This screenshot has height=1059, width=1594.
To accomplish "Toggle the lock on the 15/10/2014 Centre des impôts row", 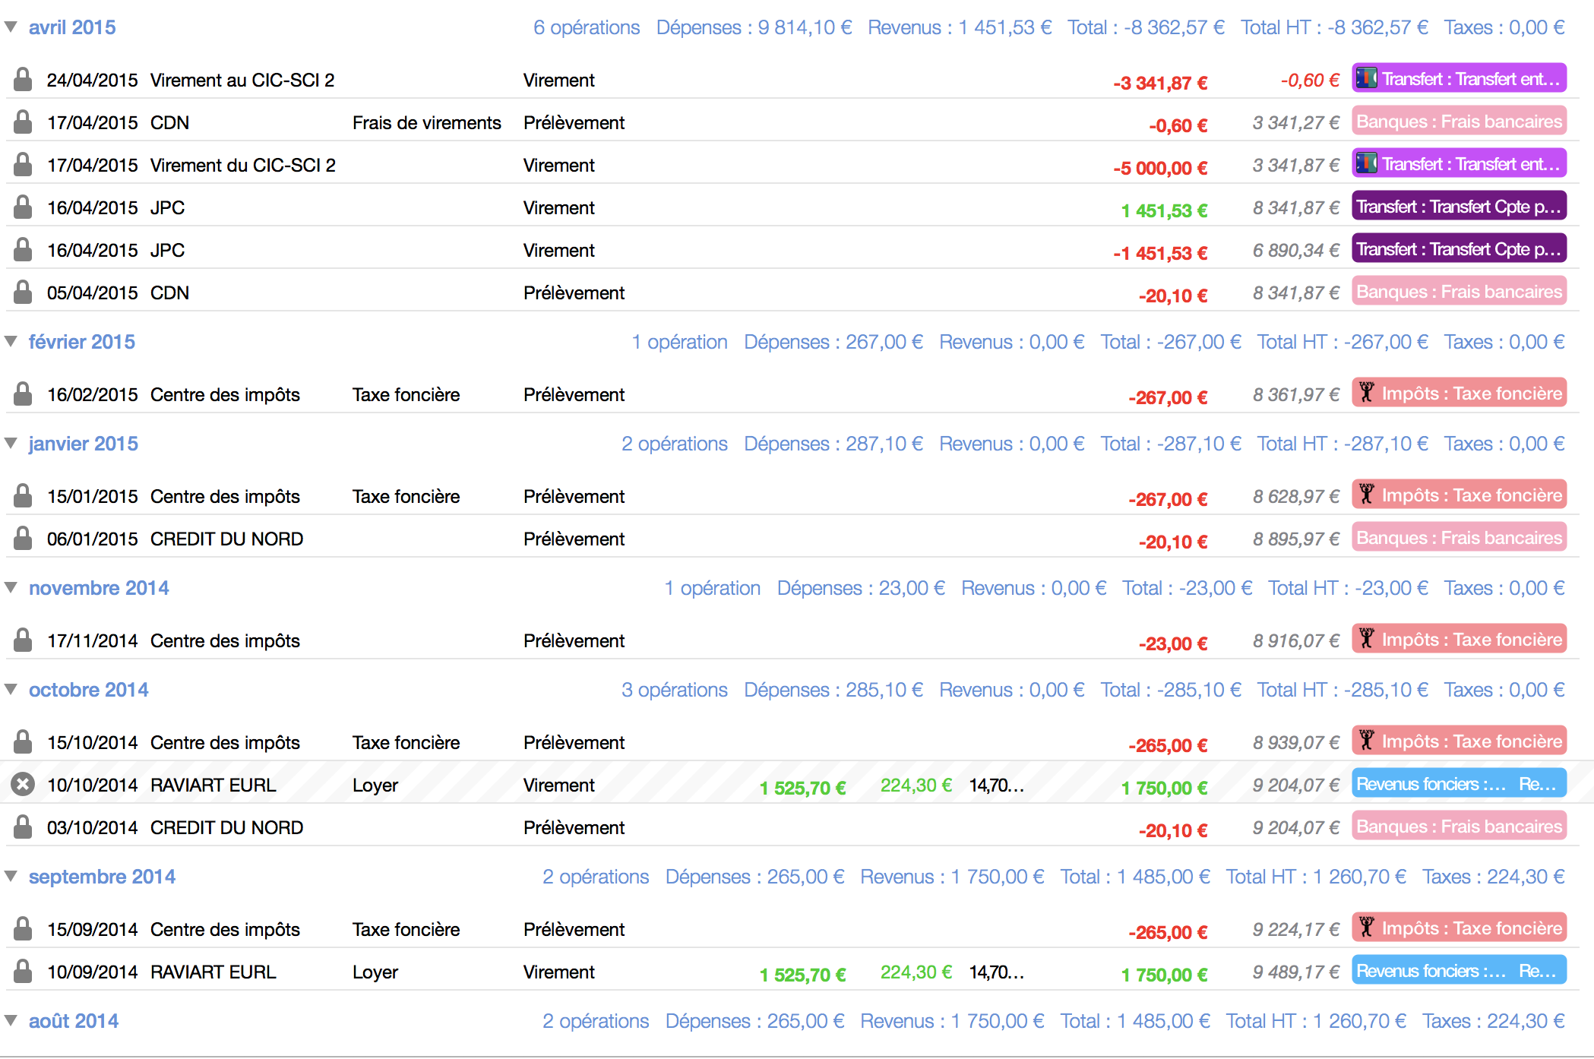I will point(23,741).
